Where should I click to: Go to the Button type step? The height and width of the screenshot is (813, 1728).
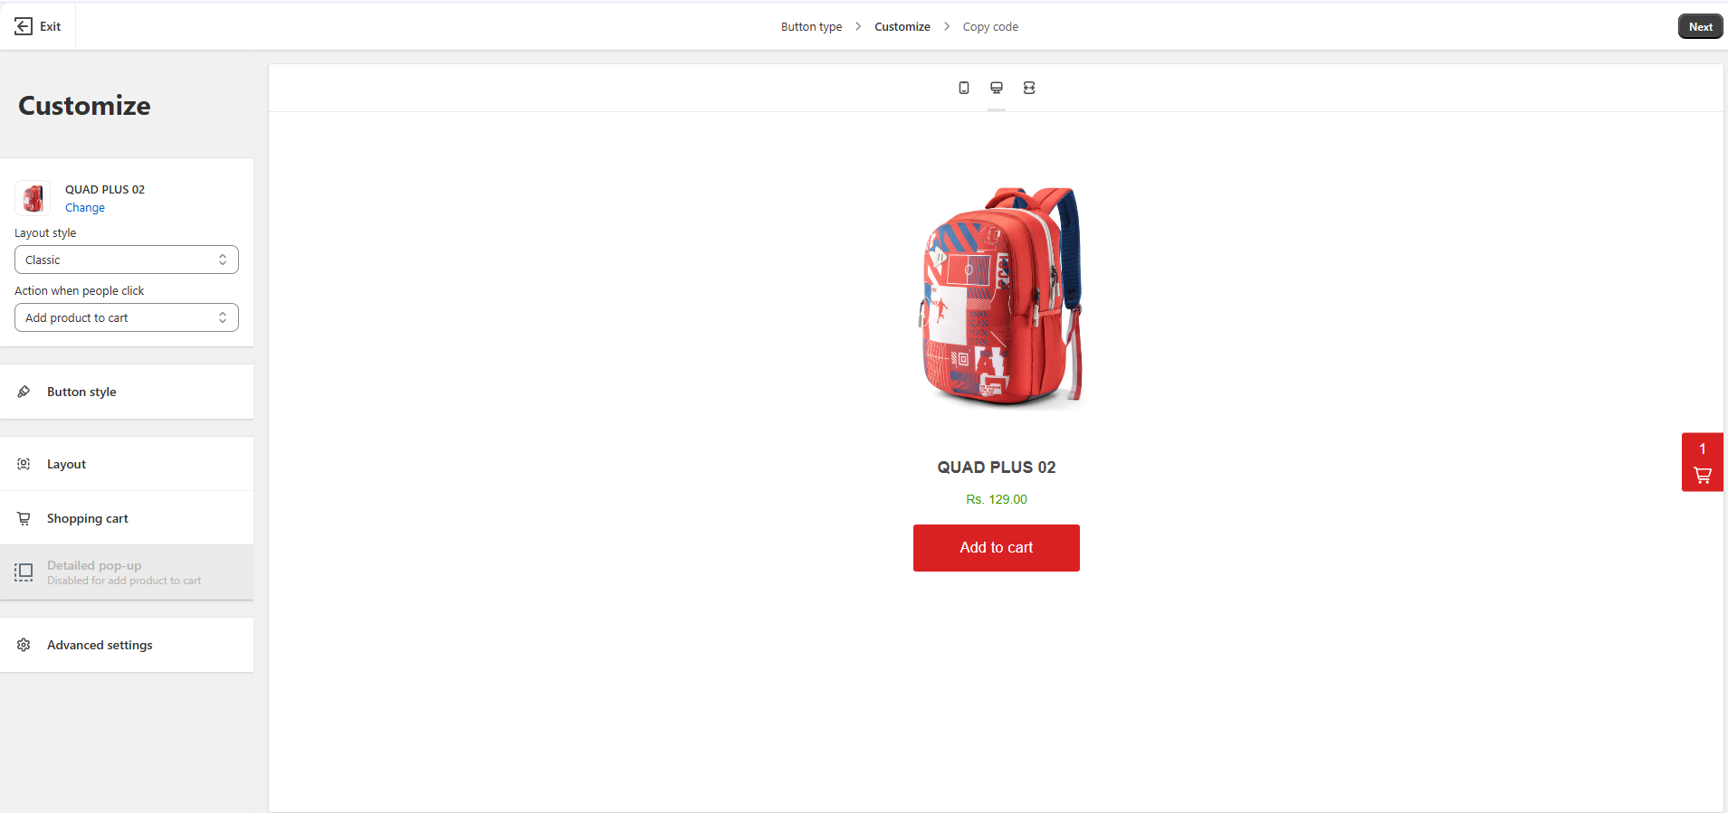tap(811, 26)
